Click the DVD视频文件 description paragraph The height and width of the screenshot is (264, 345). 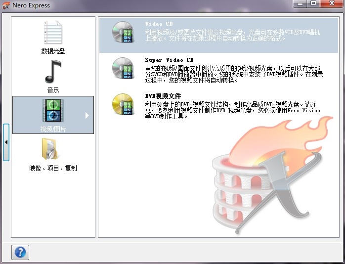point(233,110)
